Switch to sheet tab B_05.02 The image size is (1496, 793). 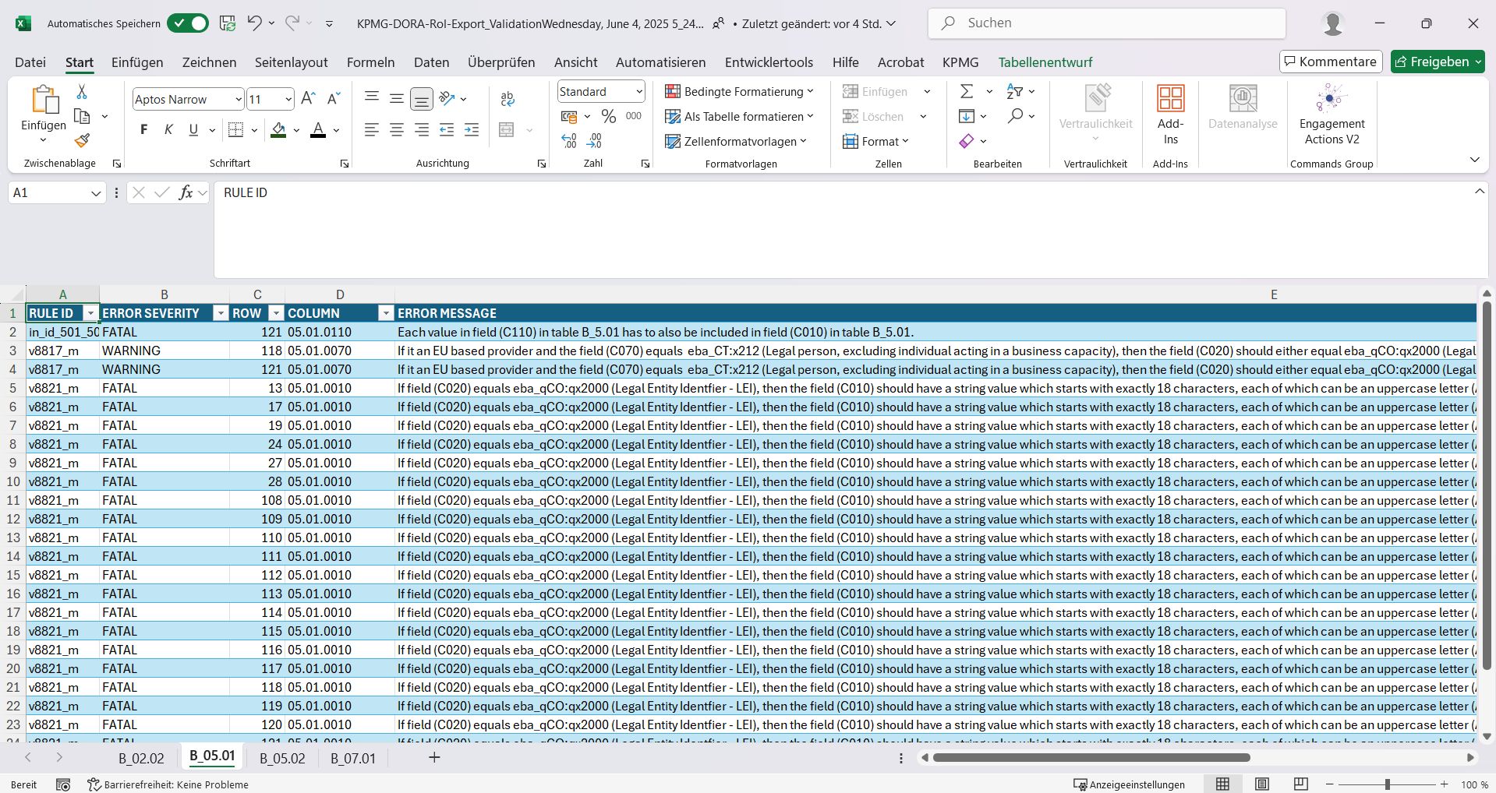(282, 758)
